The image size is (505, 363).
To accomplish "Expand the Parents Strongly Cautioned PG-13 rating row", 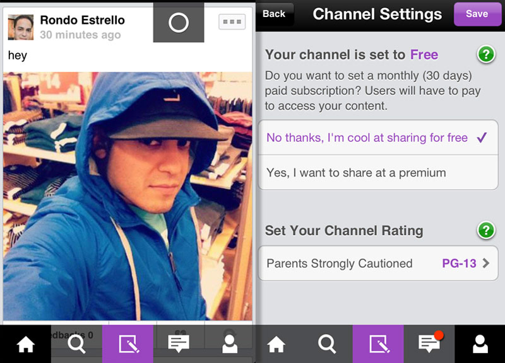I will click(378, 263).
